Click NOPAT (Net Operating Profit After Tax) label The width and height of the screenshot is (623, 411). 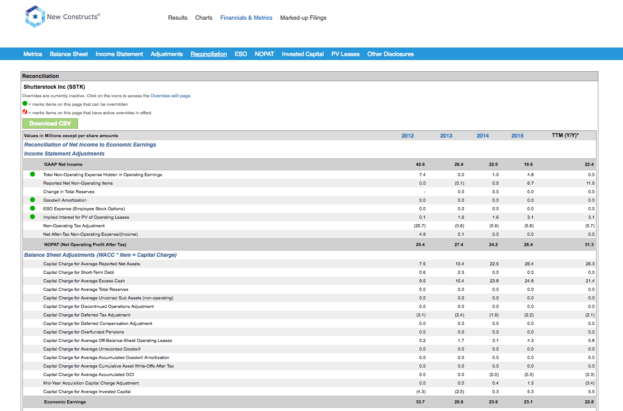[85, 245]
